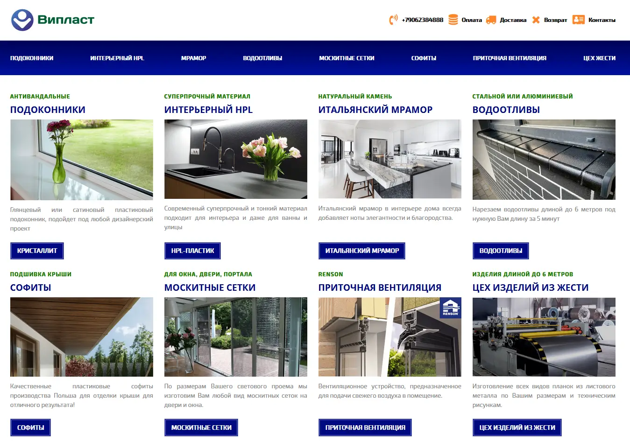
Task: Click the ЦЕХ ИЗДЕЛИЙ ИЗ ЖЕСТИ button
Action: point(517,428)
